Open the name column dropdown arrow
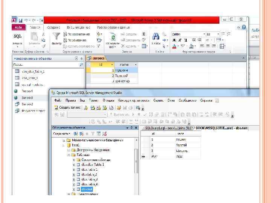This screenshot has width=271, height=203. click(x=136, y=65)
